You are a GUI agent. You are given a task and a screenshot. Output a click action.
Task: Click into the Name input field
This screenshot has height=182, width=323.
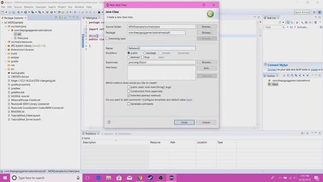point(161,49)
